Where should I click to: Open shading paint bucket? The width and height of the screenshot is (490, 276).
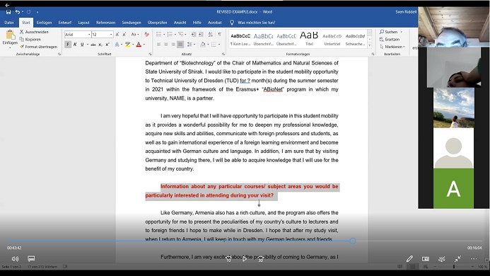(202, 45)
